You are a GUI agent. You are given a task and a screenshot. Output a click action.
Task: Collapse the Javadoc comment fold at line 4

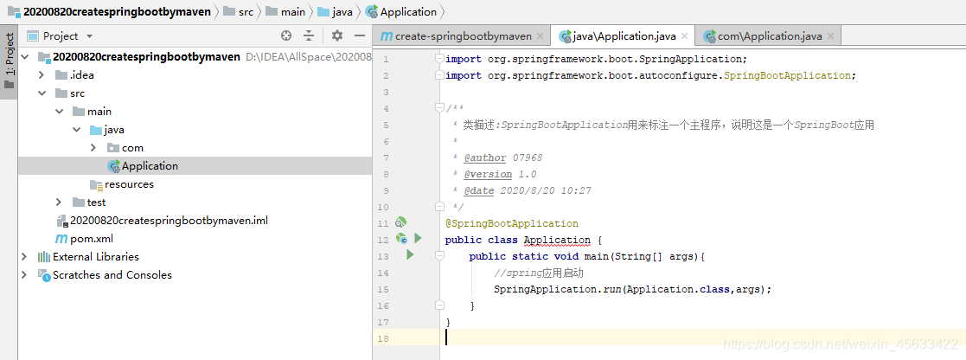[439, 108]
